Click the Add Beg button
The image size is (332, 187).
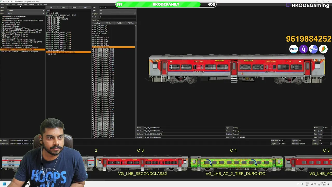pyautogui.click(x=97, y=23)
